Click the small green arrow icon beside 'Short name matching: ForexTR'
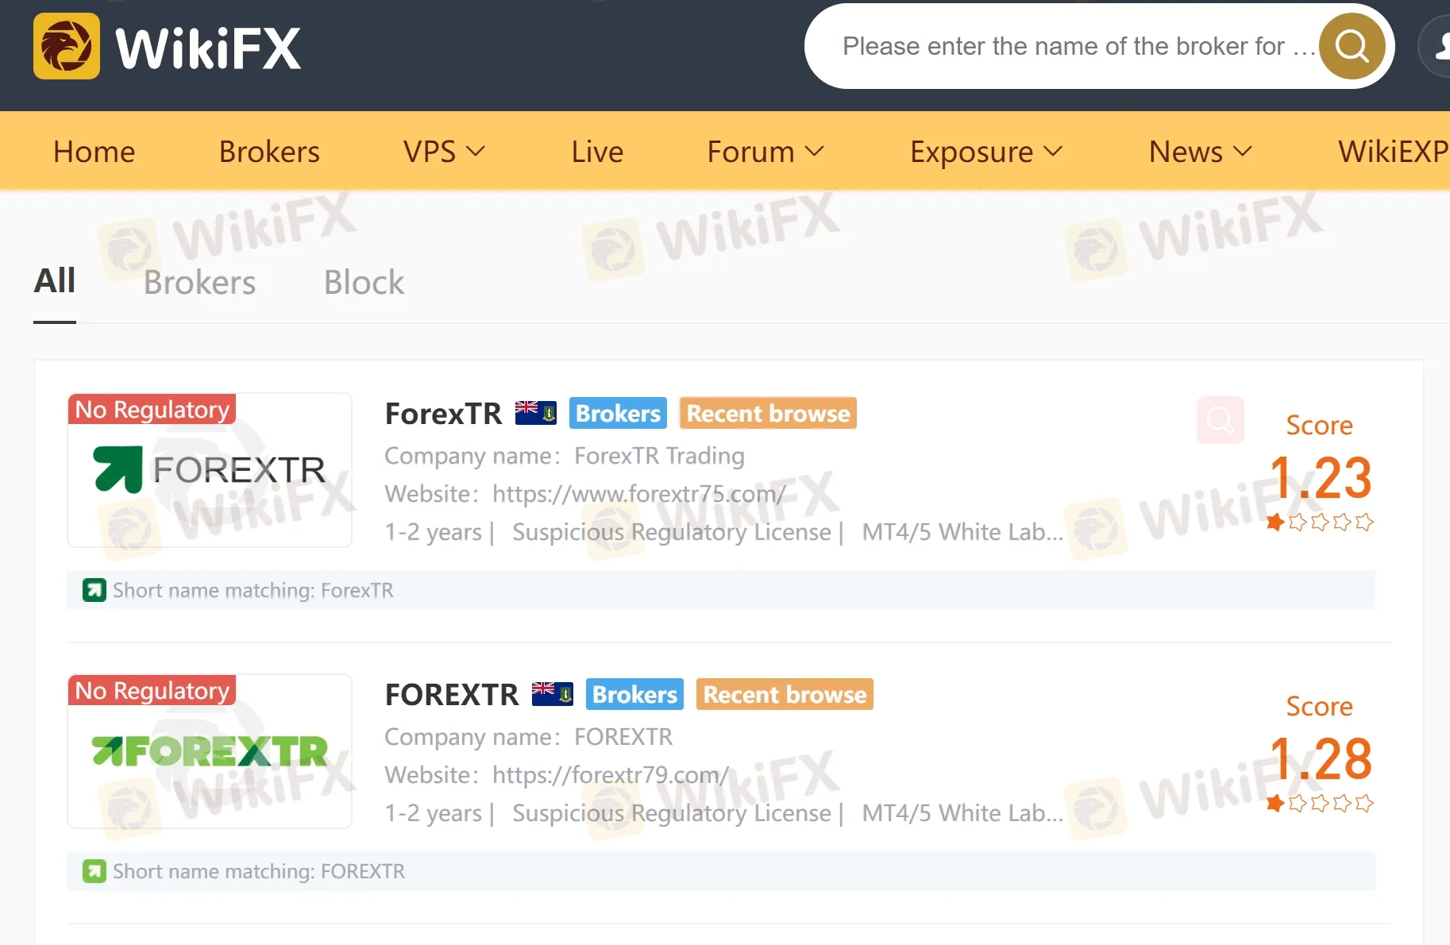Screen dimensions: 1450x945 point(94,590)
